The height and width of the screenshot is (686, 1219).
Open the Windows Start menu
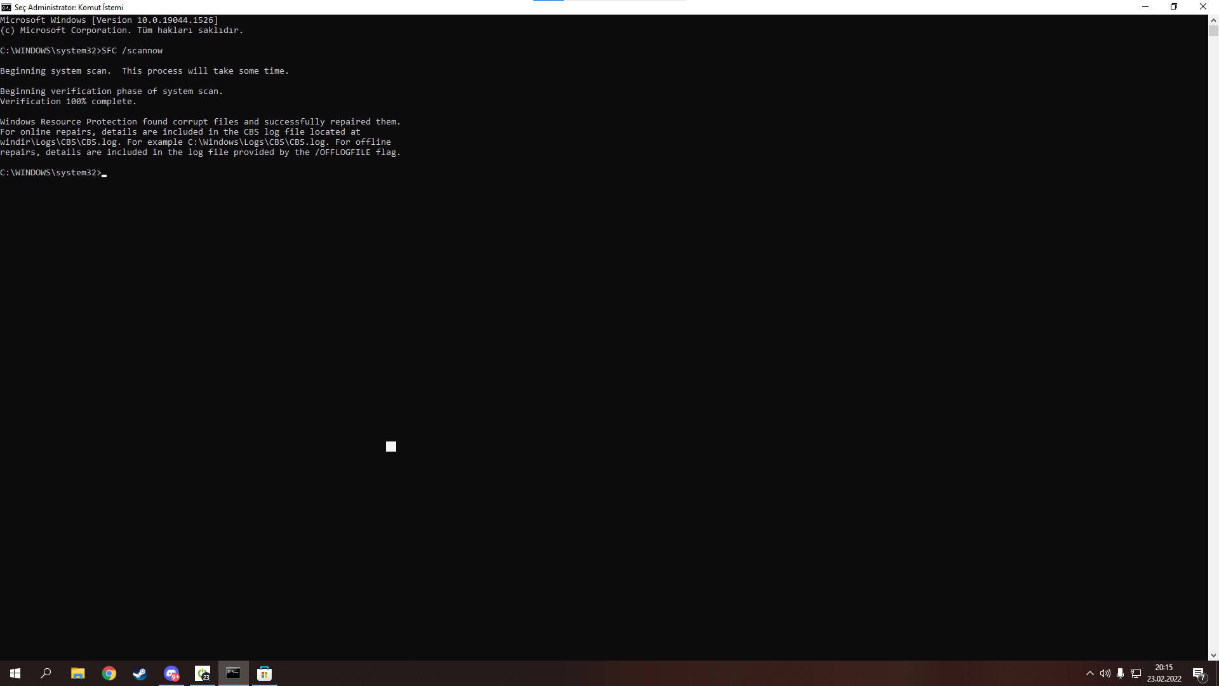point(15,673)
